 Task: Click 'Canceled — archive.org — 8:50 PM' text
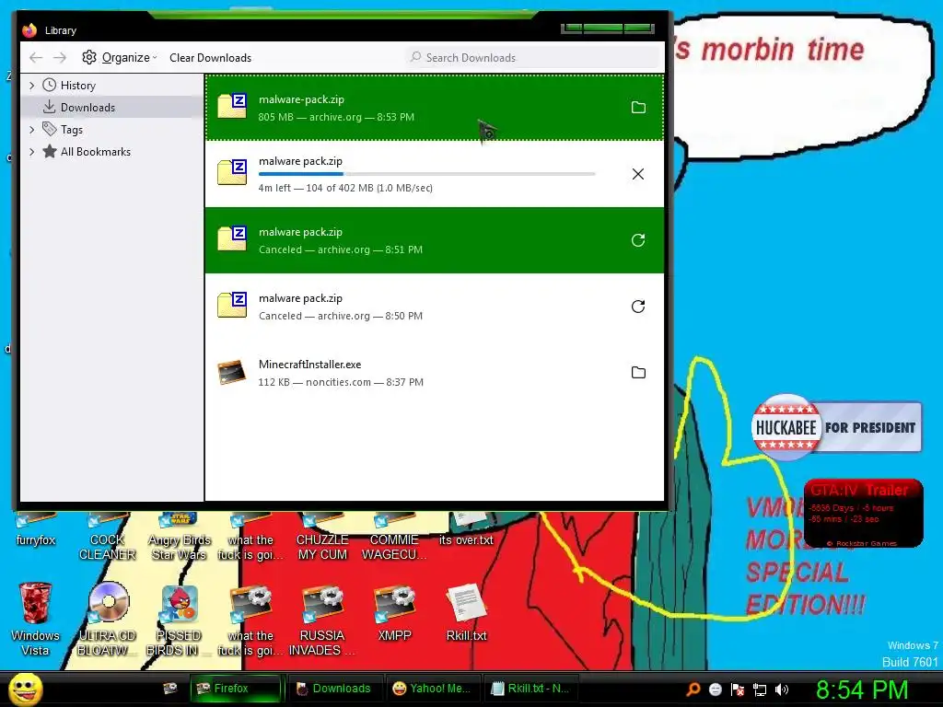coord(341,316)
